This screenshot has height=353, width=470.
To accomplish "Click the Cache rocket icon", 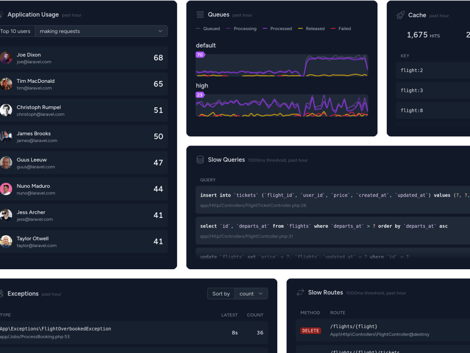I will click(x=400, y=16).
